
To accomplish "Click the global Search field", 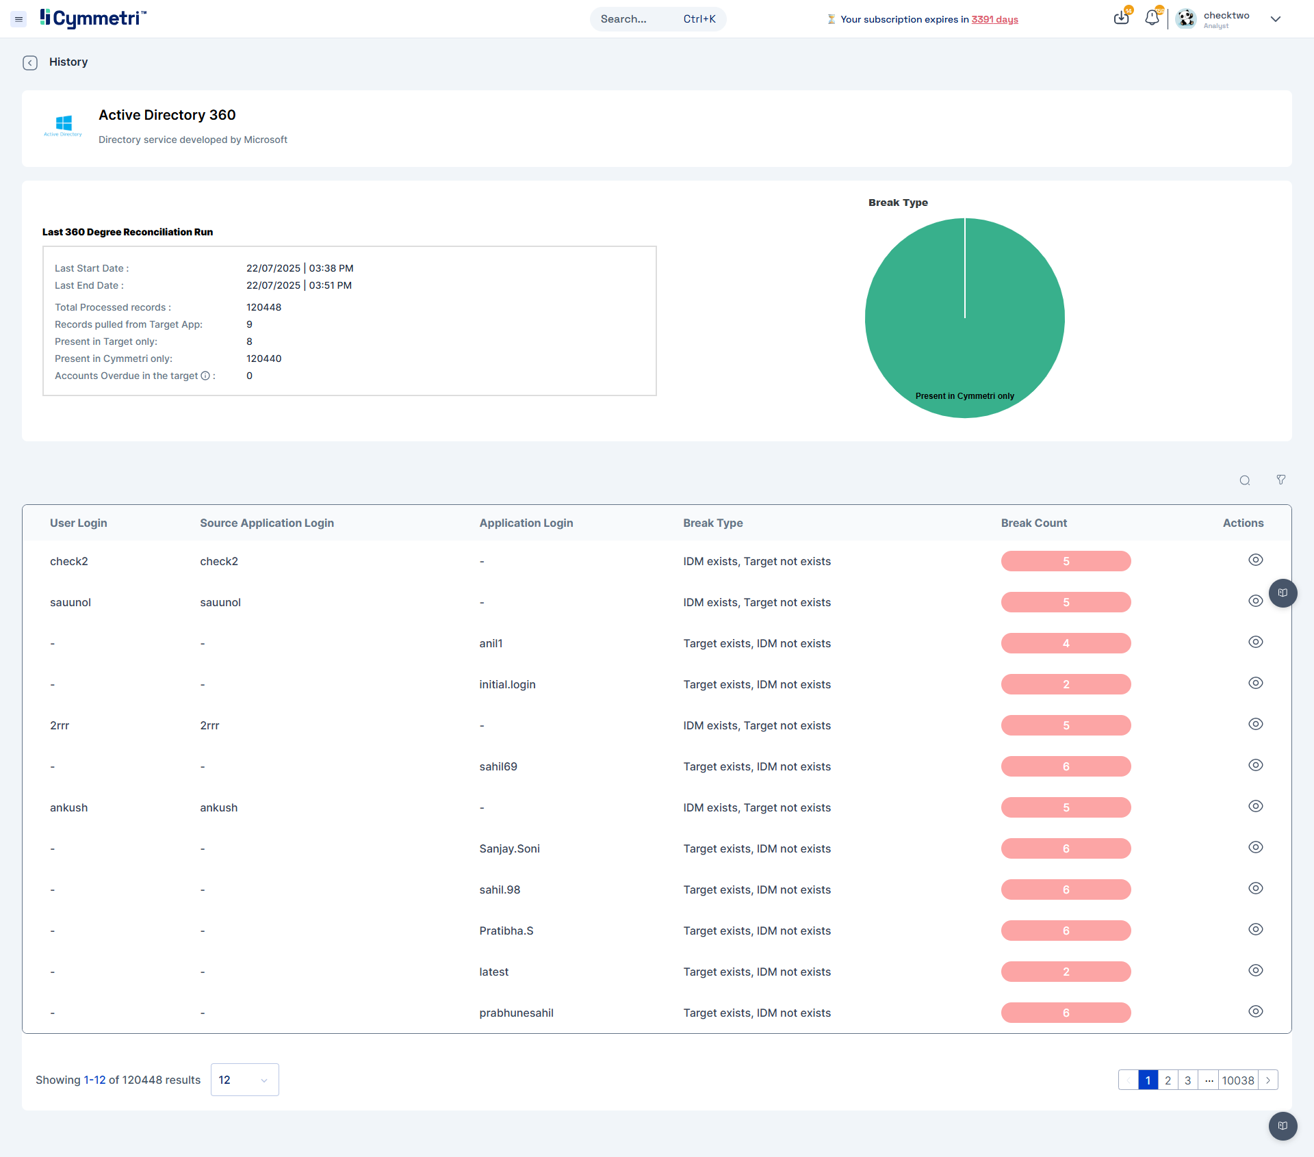I will coord(658,19).
